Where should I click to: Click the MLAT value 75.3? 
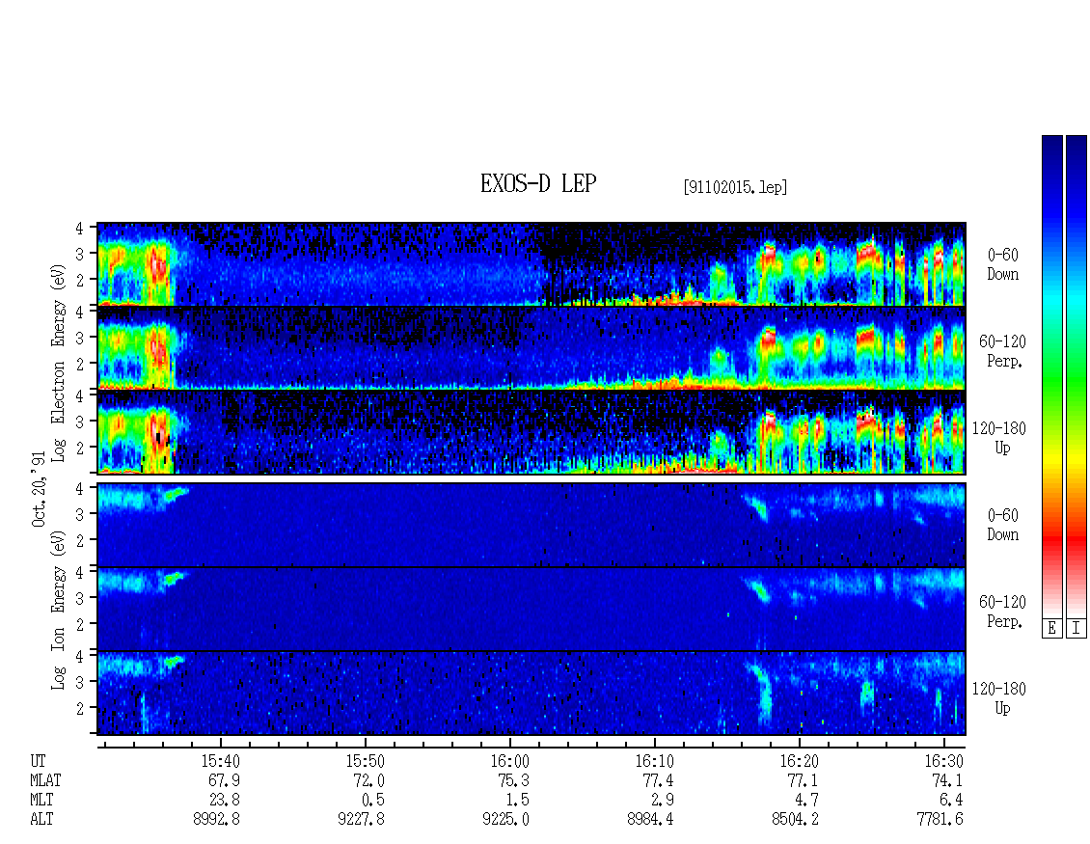tap(513, 780)
